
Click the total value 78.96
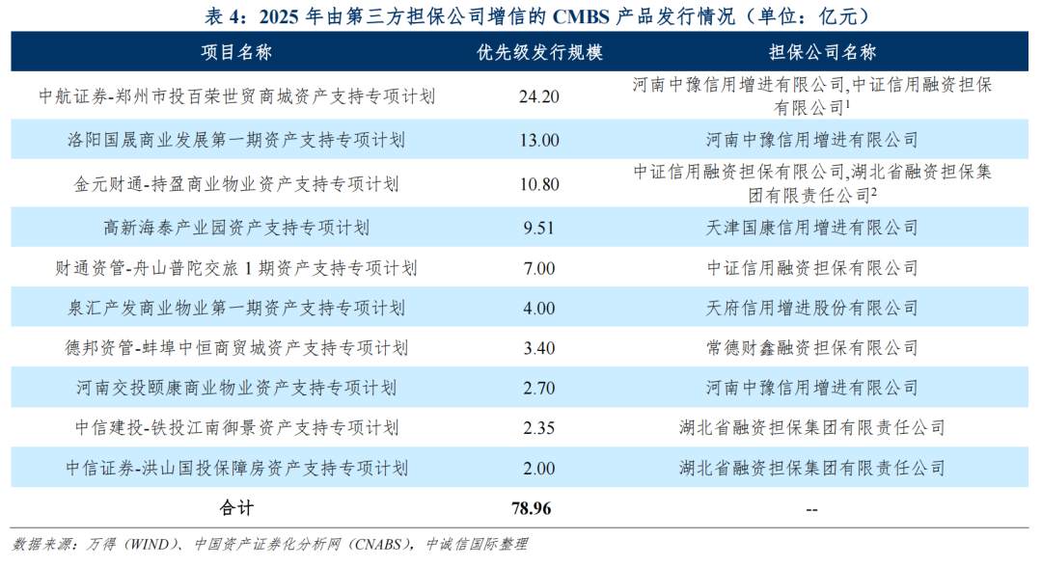pos(532,508)
